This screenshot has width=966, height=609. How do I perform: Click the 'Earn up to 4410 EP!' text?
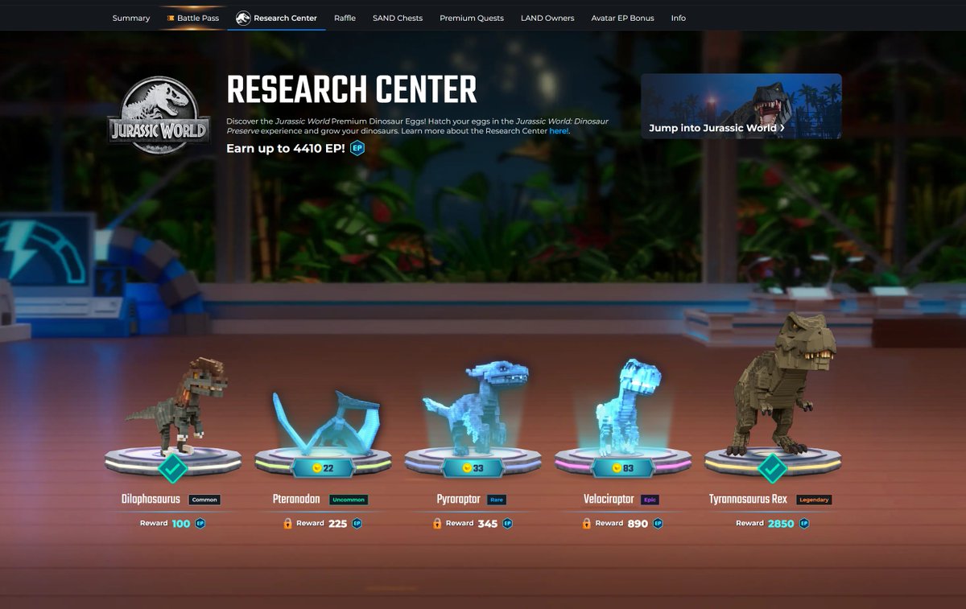tap(286, 148)
